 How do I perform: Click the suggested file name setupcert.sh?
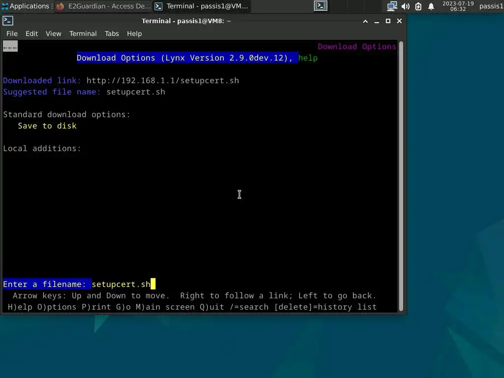coord(136,92)
